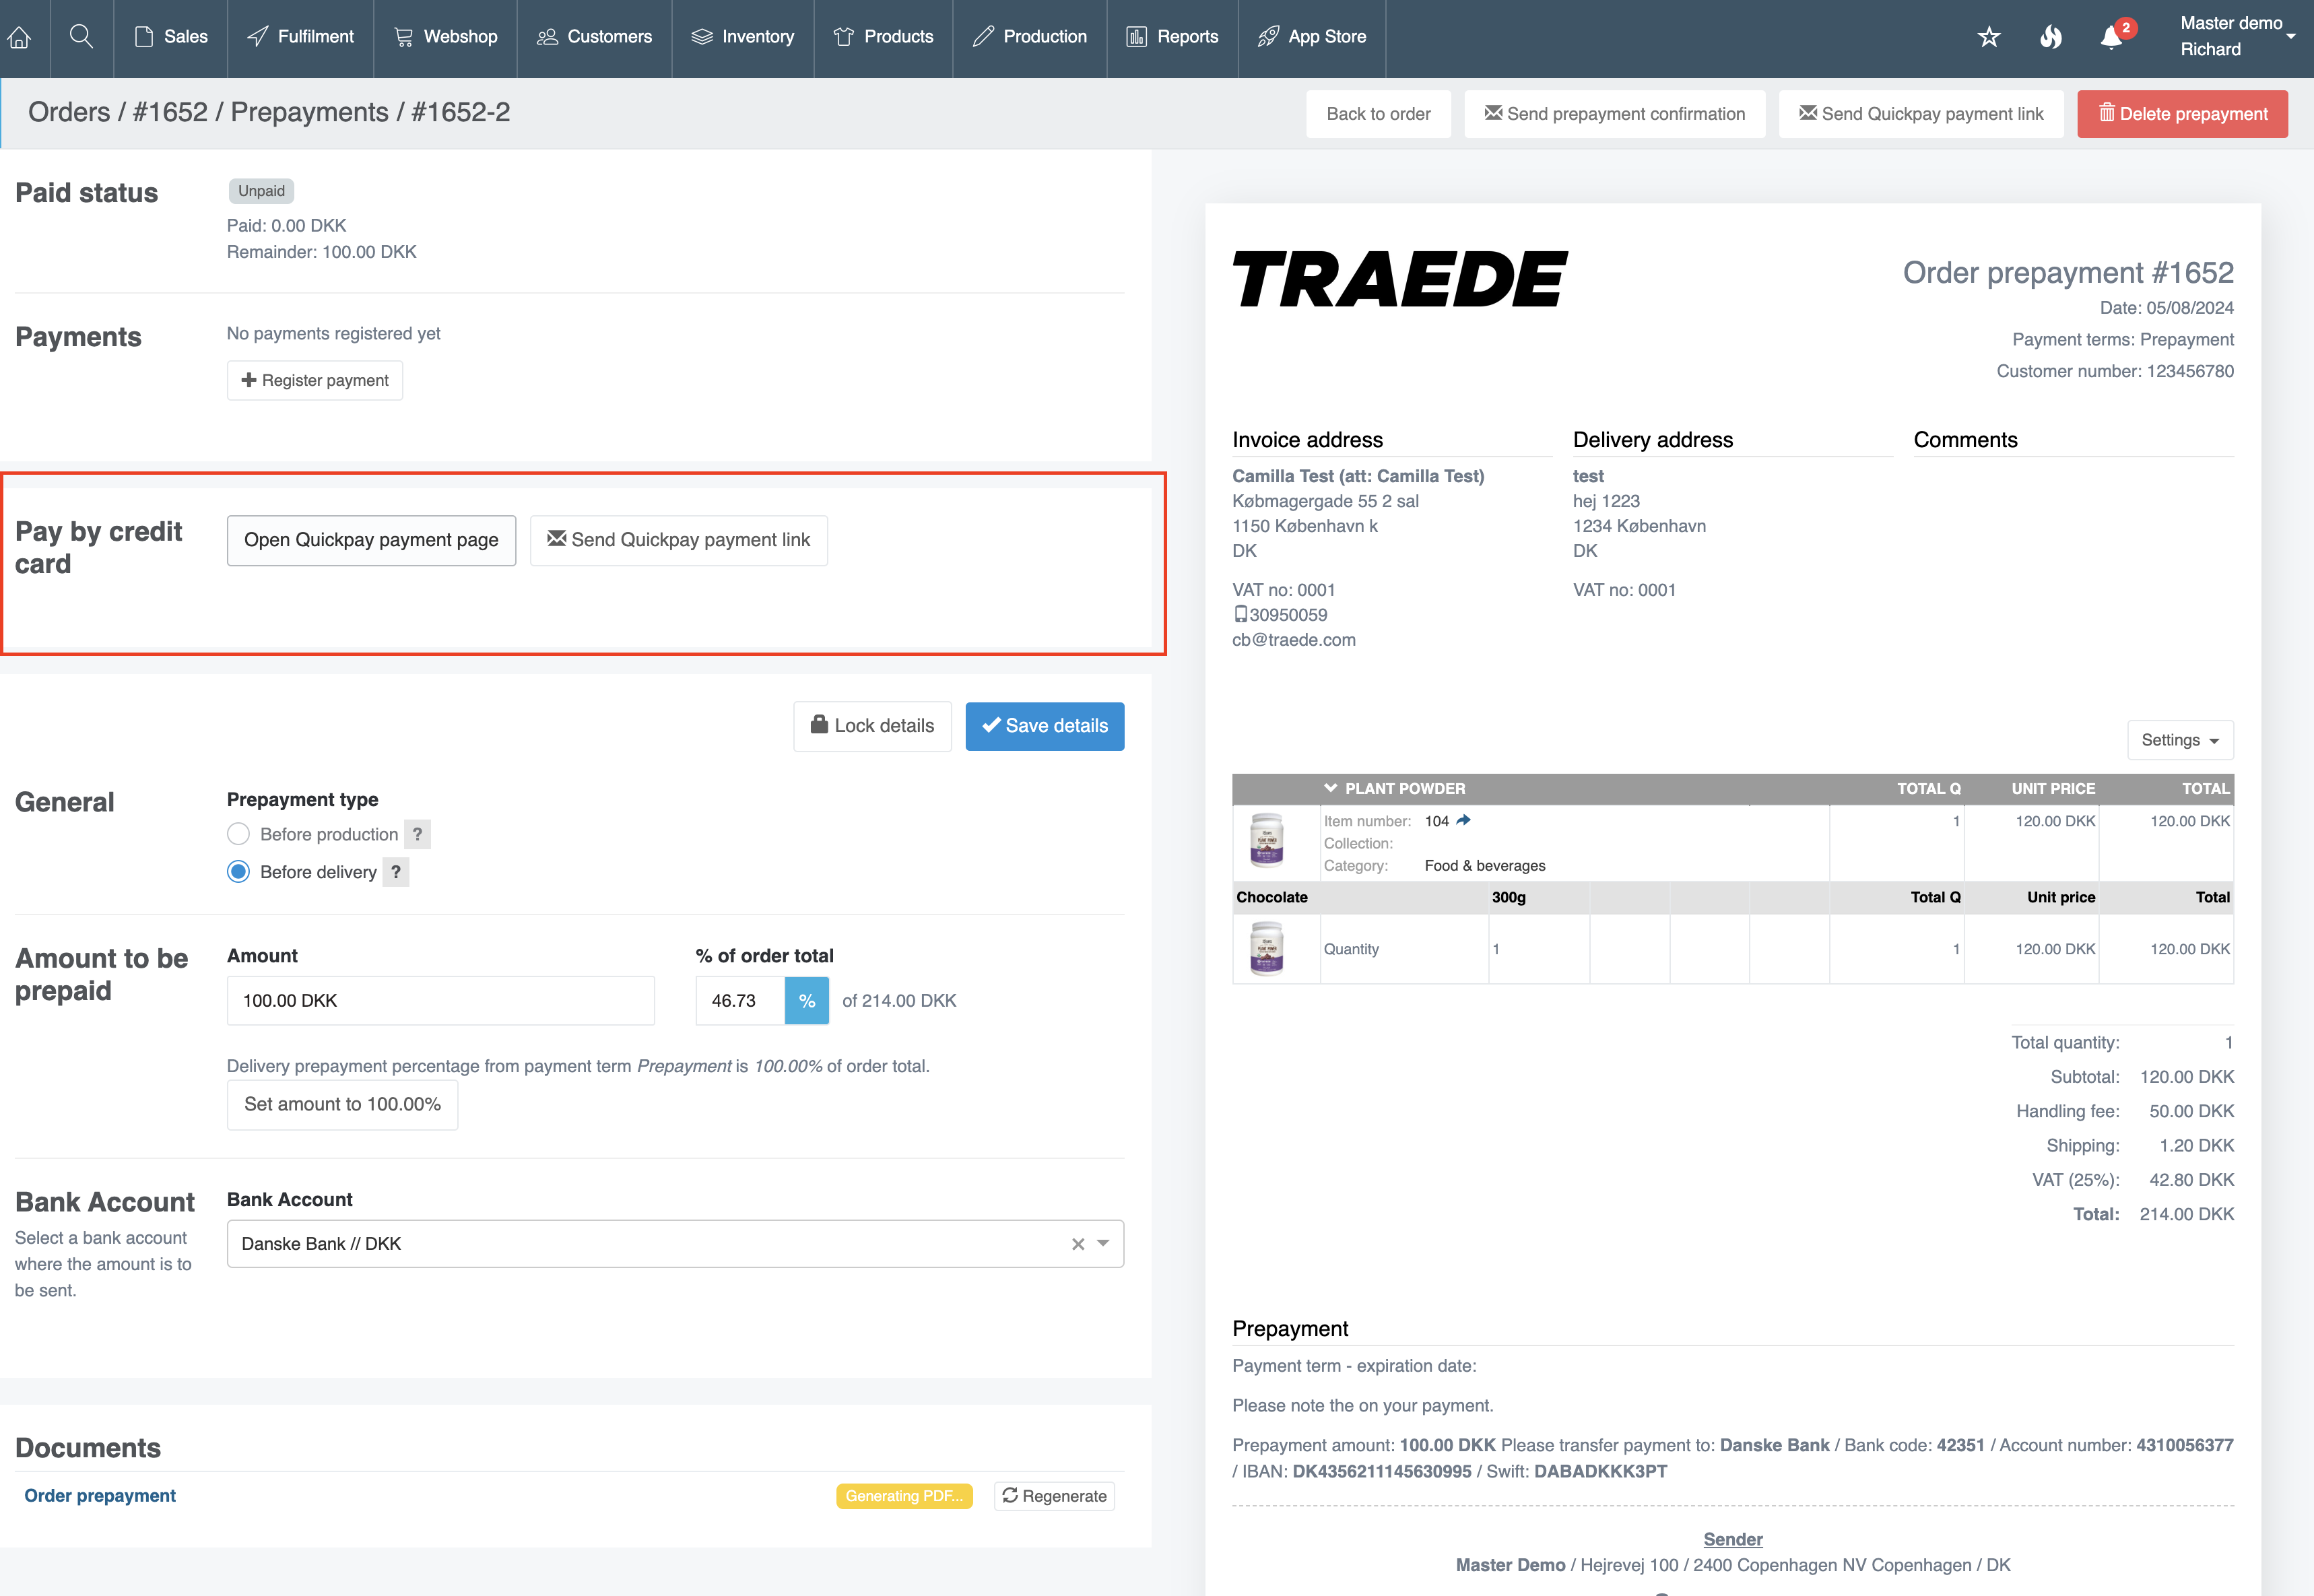
Task: Go to the home icon in navbar
Action: coord(19,37)
